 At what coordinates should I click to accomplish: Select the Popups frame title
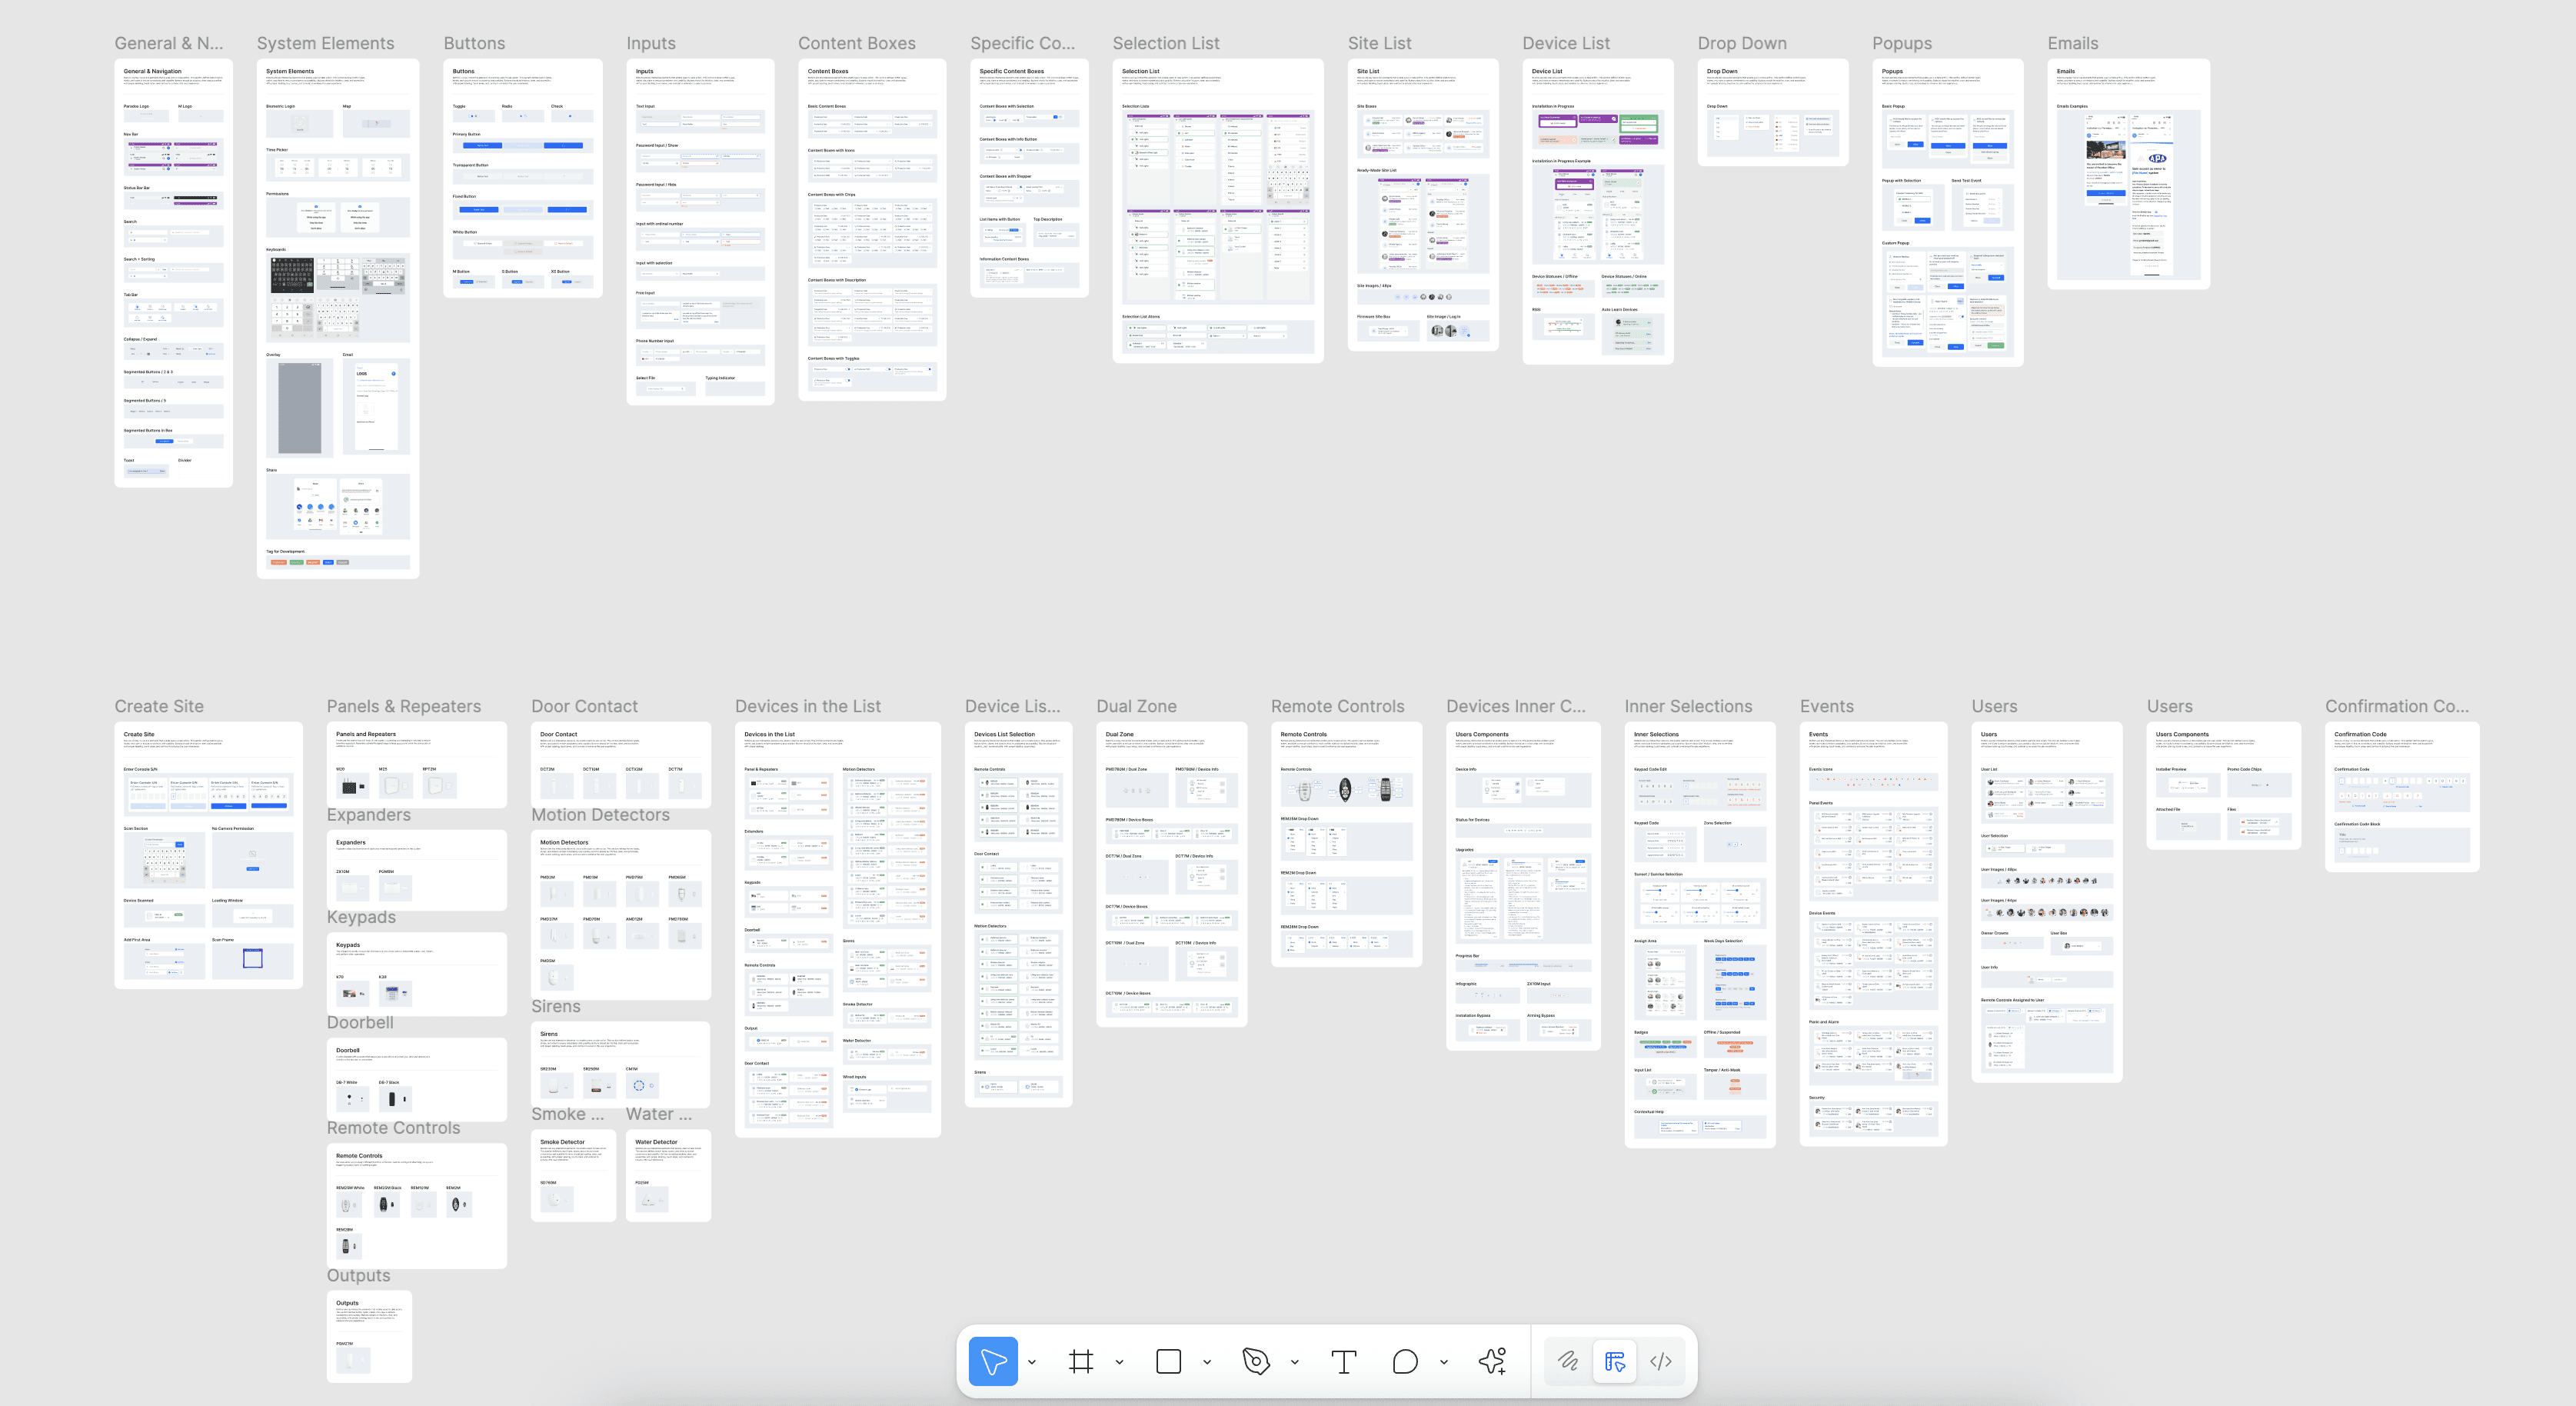pyautogui.click(x=1901, y=43)
